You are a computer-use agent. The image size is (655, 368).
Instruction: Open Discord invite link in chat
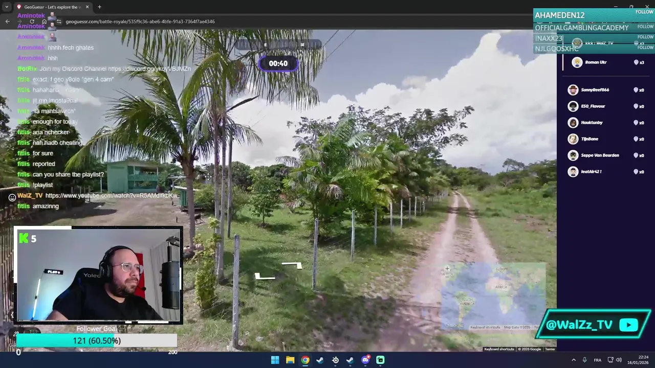click(x=149, y=68)
